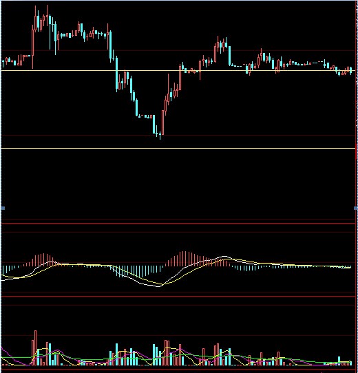Select the blue handle on the right edge
The height and width of the screenshot is (373, 358).
coord(356,209)
